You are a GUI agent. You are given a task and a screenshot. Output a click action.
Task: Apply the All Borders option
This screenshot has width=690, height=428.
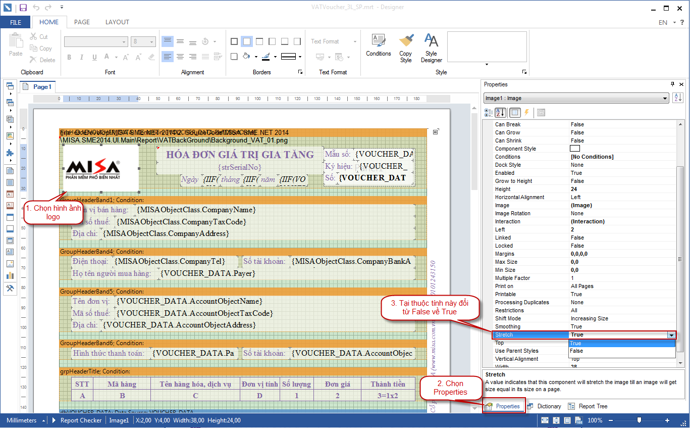click(234, 41)
